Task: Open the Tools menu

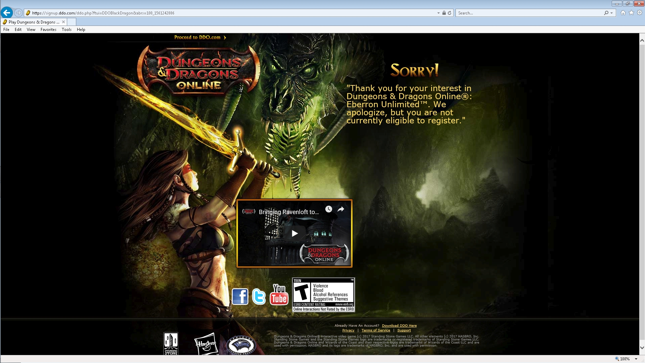Action: [x=67, y=30]
